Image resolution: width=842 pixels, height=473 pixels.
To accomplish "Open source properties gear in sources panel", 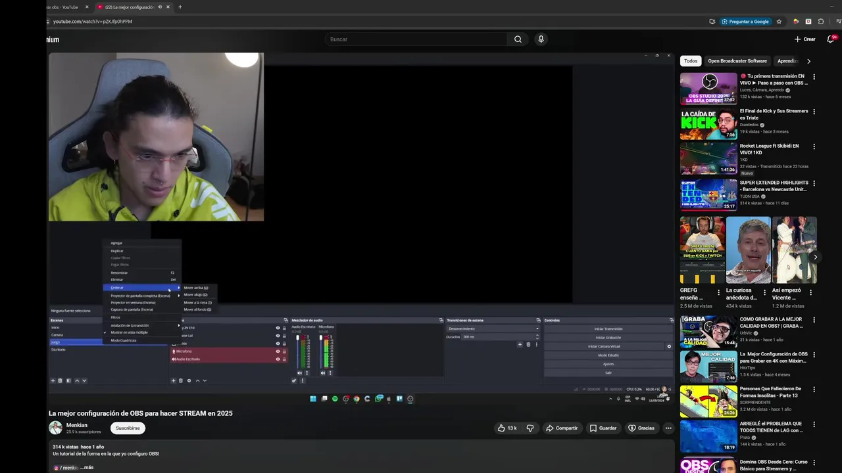I will (189, 380).
